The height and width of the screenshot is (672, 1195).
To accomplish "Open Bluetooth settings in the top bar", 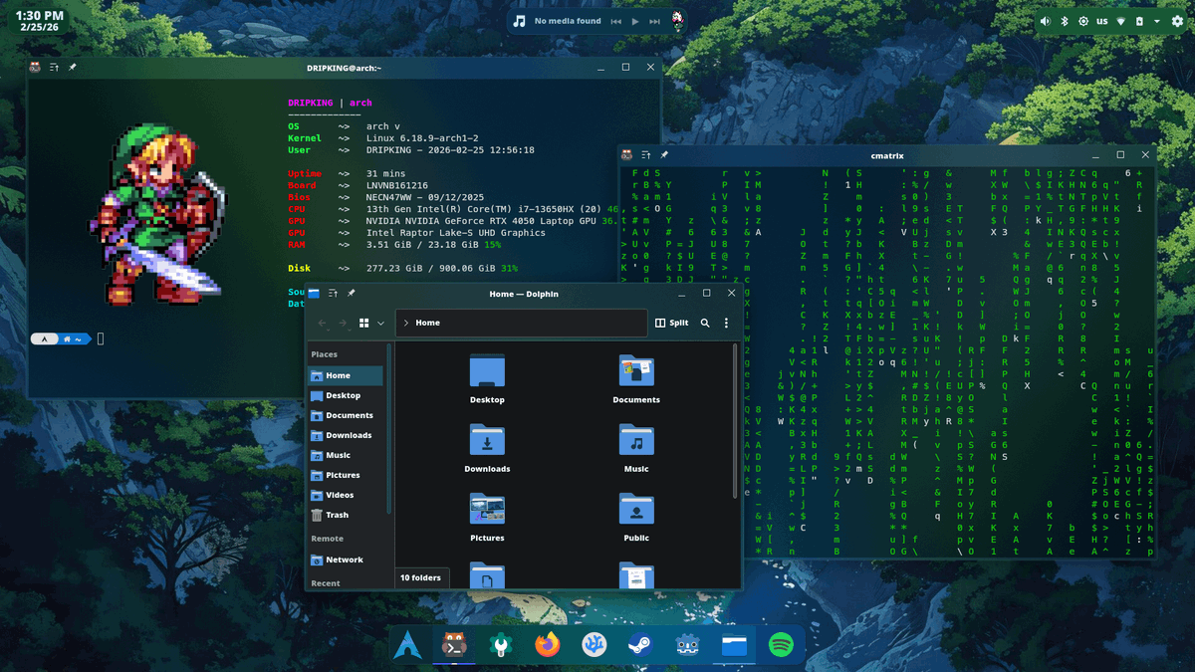I will [1064, 21].
